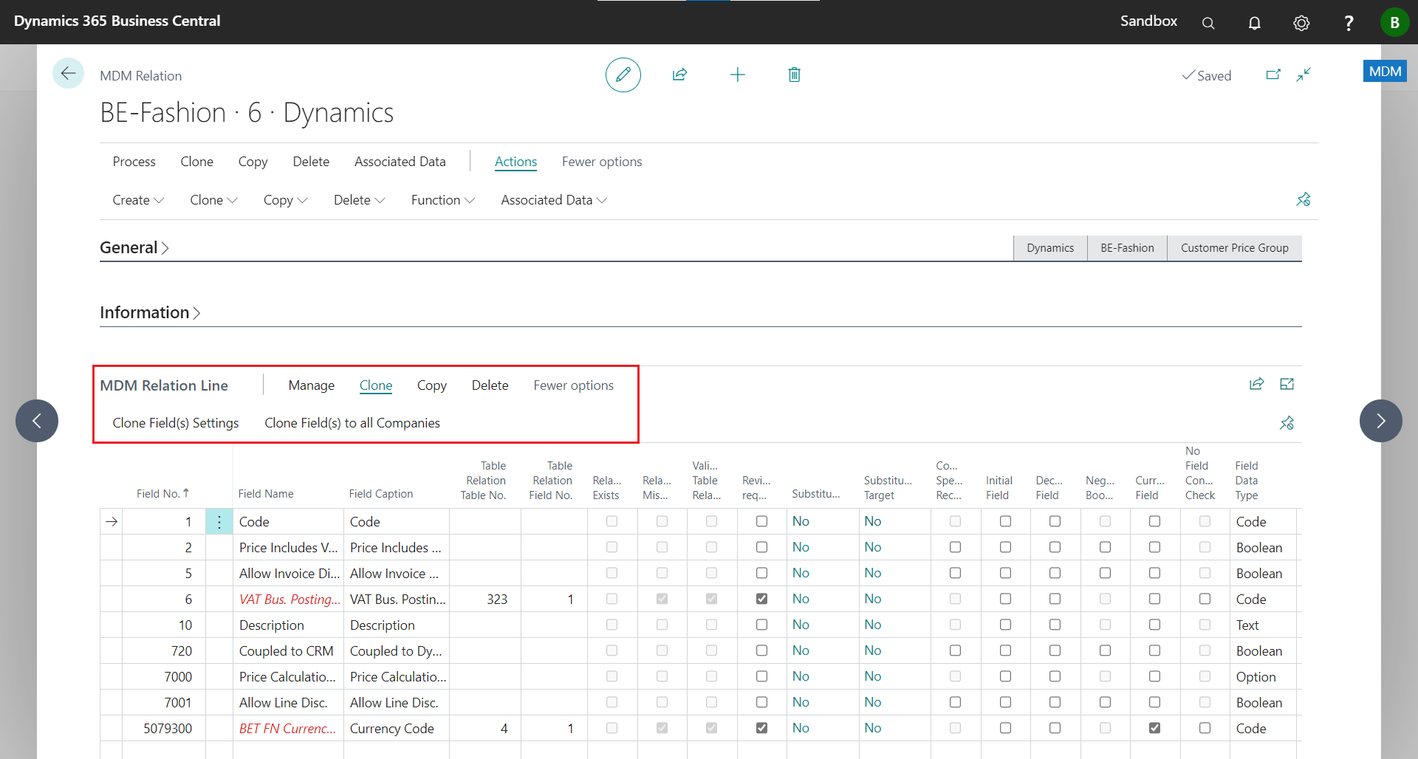Select the Process menu
This screenshot has width=1418, height=759.
point(134,162)
